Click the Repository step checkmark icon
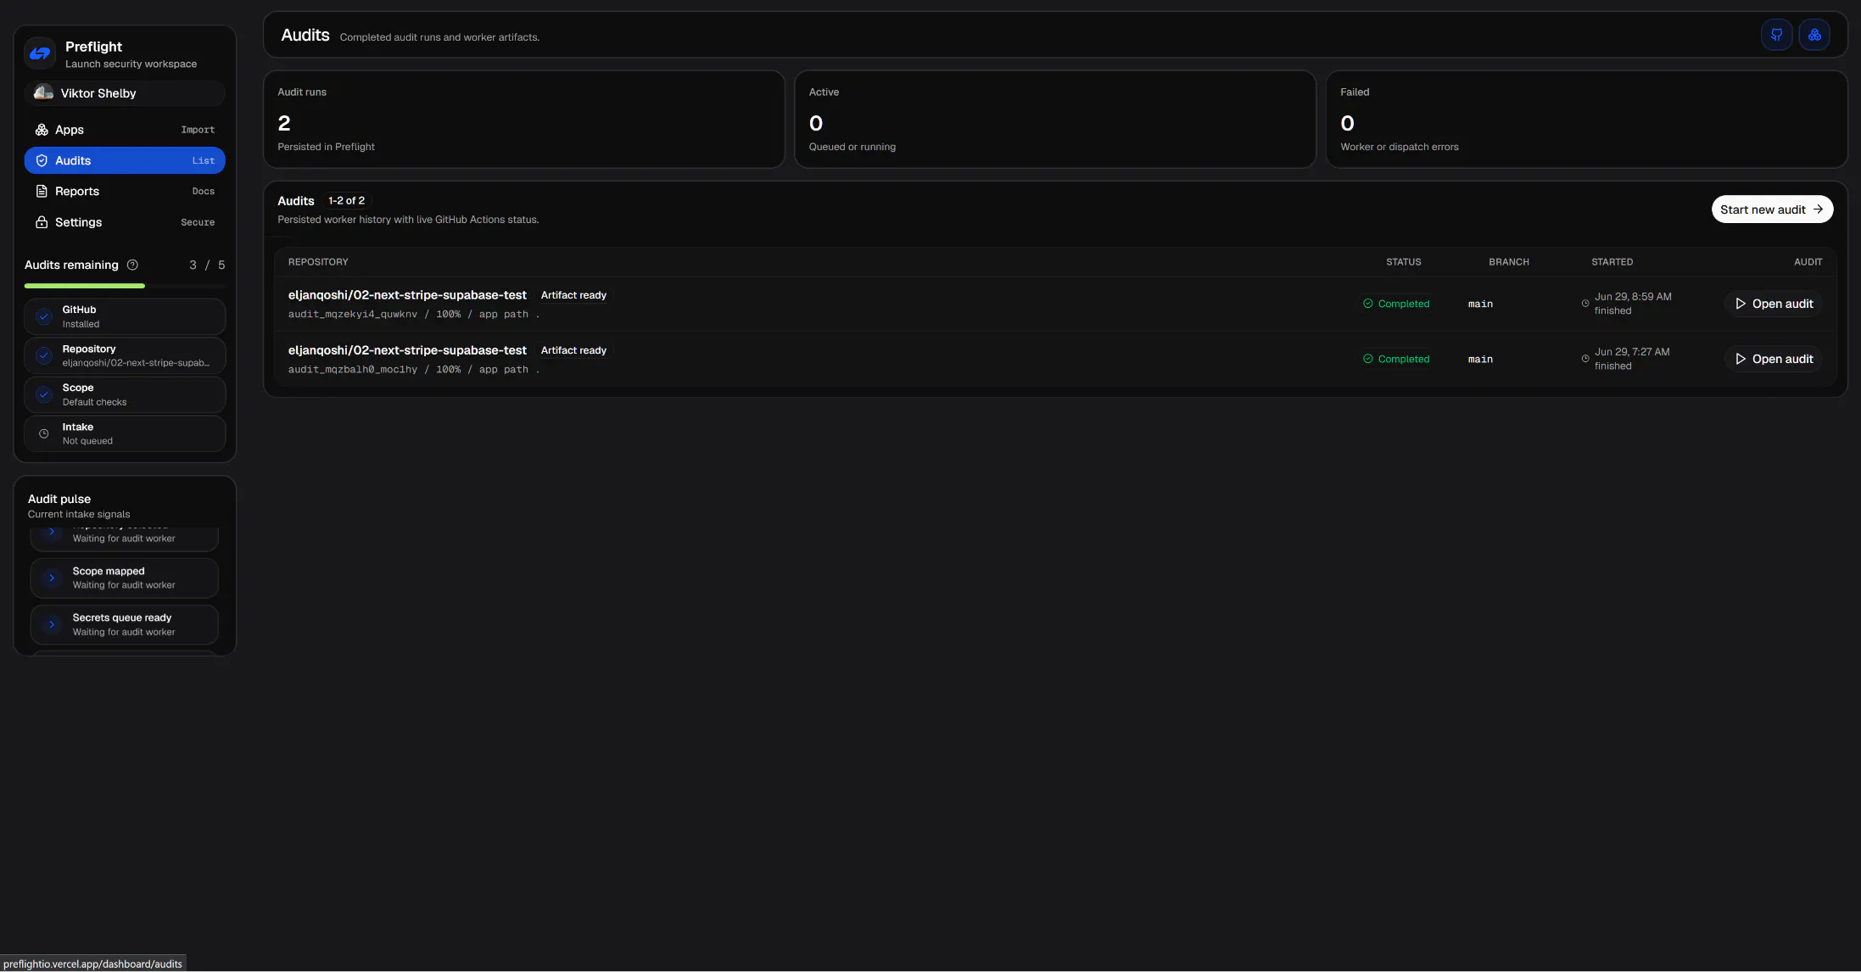 tap(44, 355)
